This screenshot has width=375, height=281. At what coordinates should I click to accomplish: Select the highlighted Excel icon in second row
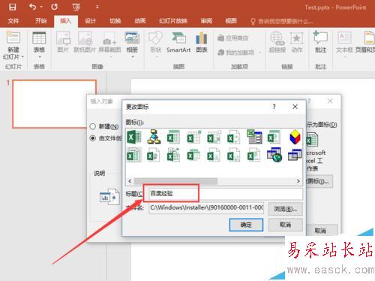pyautogui.click(x=134, y=156)
